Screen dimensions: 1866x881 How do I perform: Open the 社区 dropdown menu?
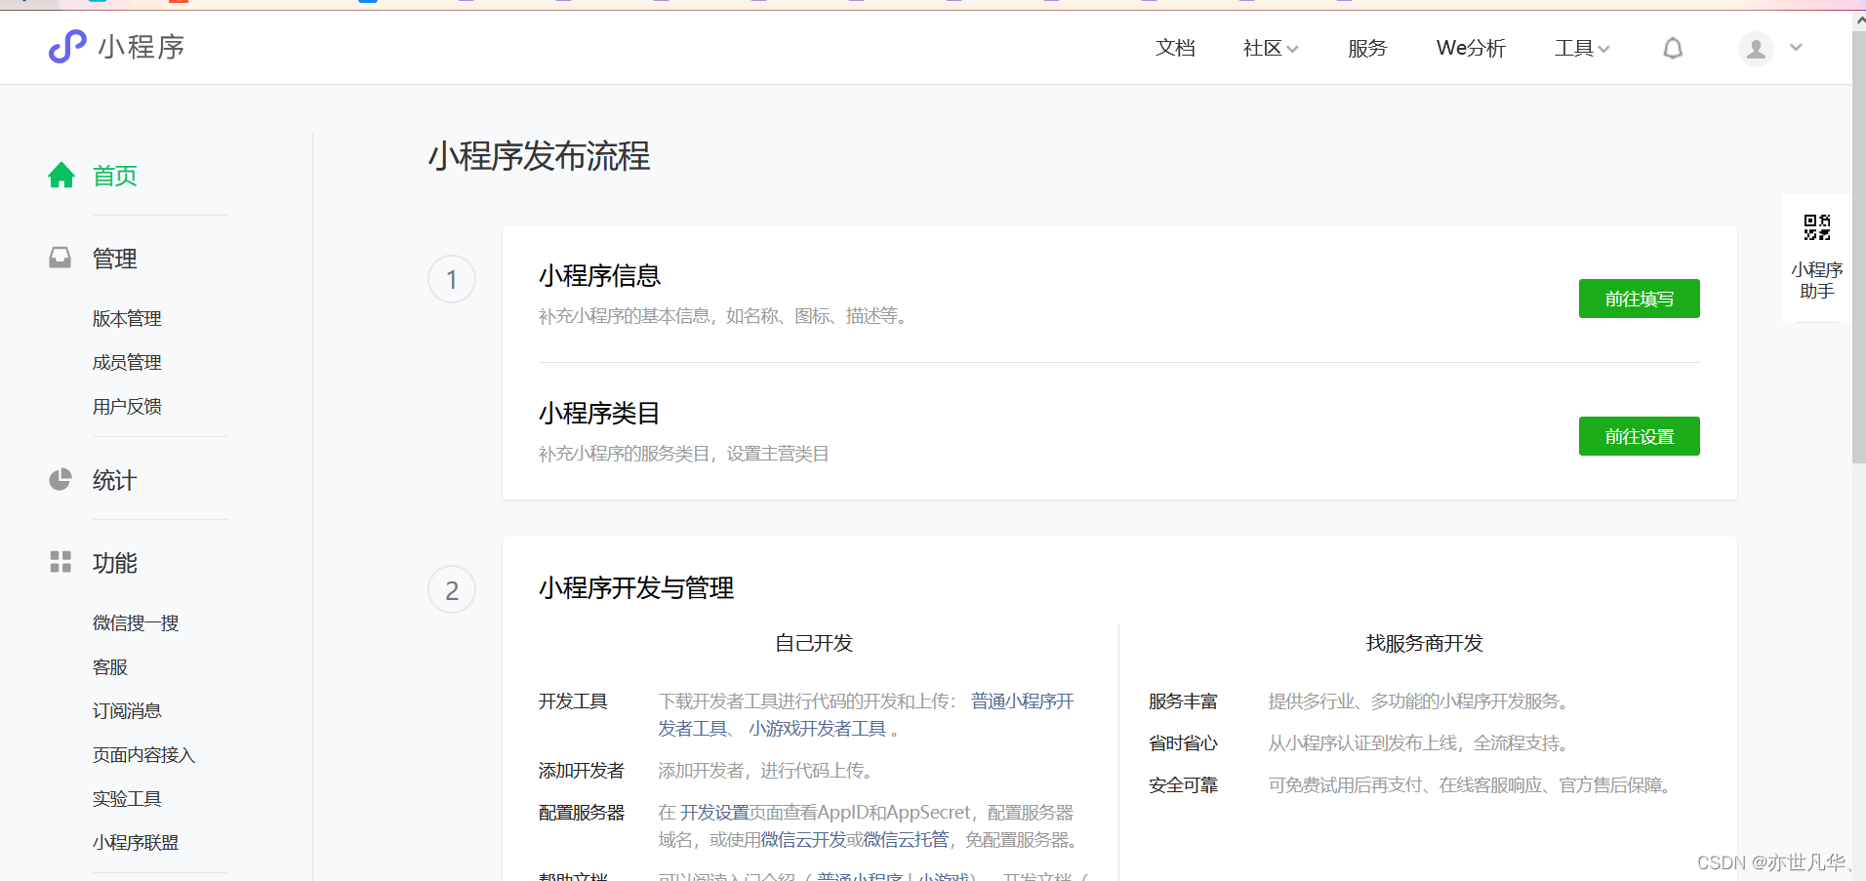[x=1270, y=48]
